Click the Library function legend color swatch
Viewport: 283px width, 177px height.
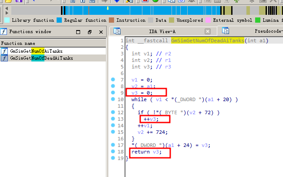[7, 20]
